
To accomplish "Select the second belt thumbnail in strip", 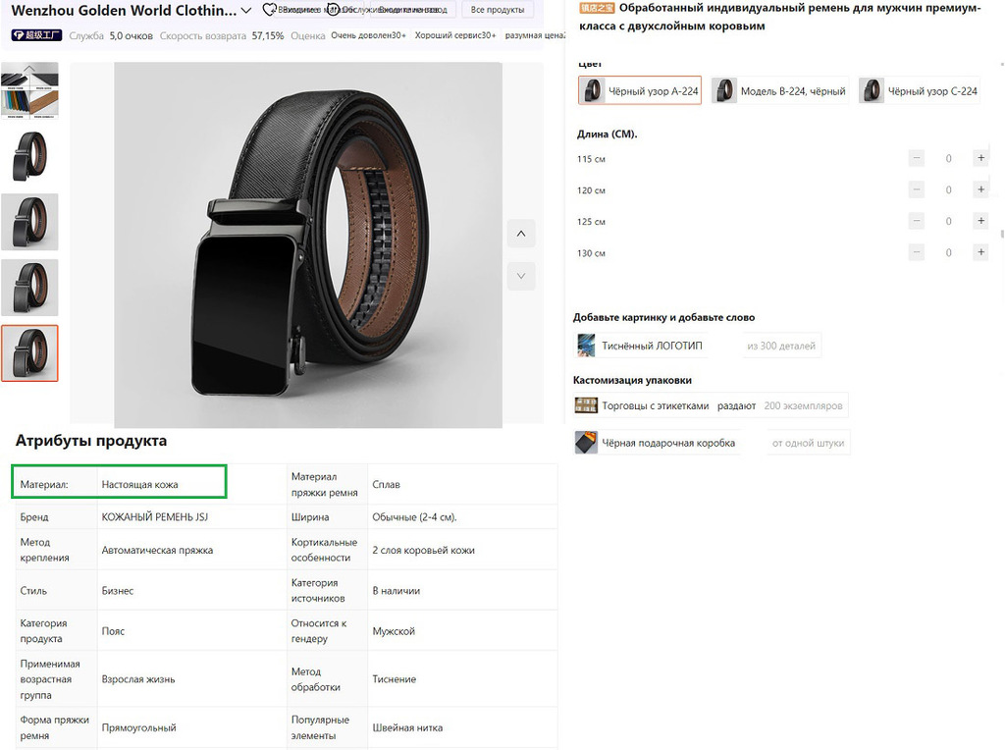I will tap(29, 156).
